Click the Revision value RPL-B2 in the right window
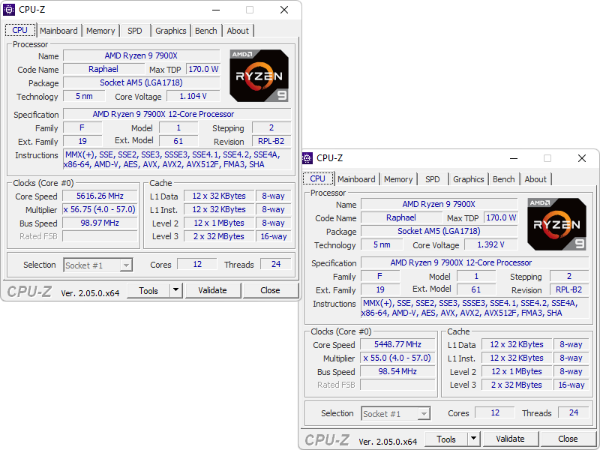 (569, 289)
